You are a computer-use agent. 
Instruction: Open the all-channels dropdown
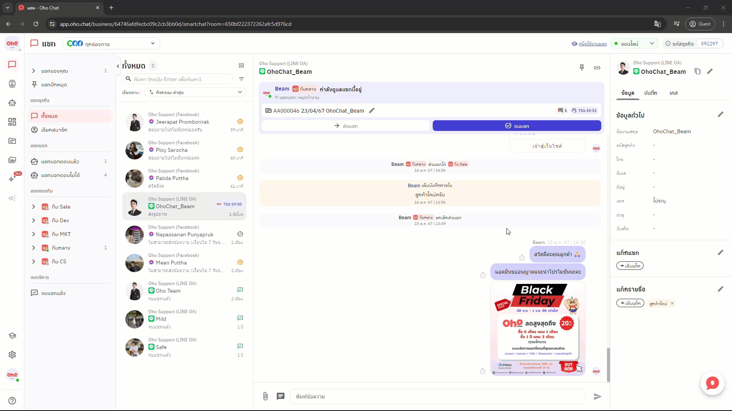click(x=111, y=43)
